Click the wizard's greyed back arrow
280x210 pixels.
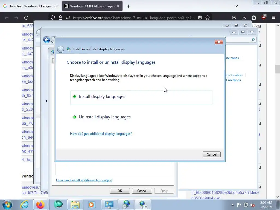click(60, 49)
